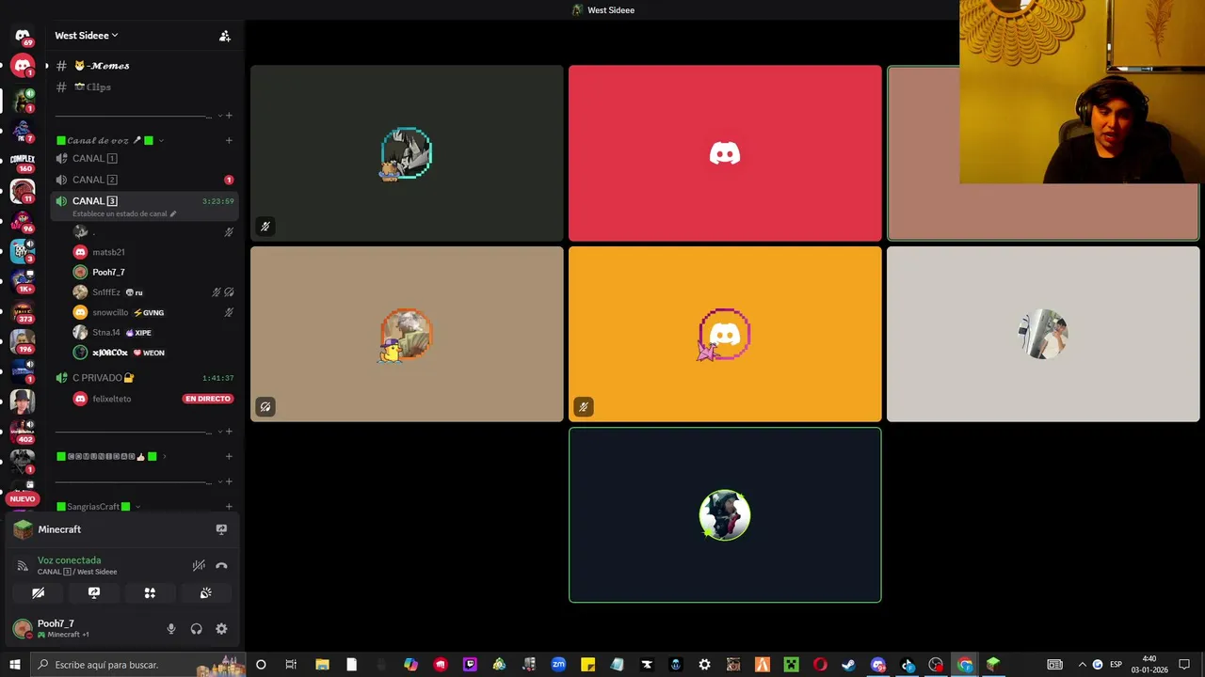Open Task View on taskbar

(290, 665)
